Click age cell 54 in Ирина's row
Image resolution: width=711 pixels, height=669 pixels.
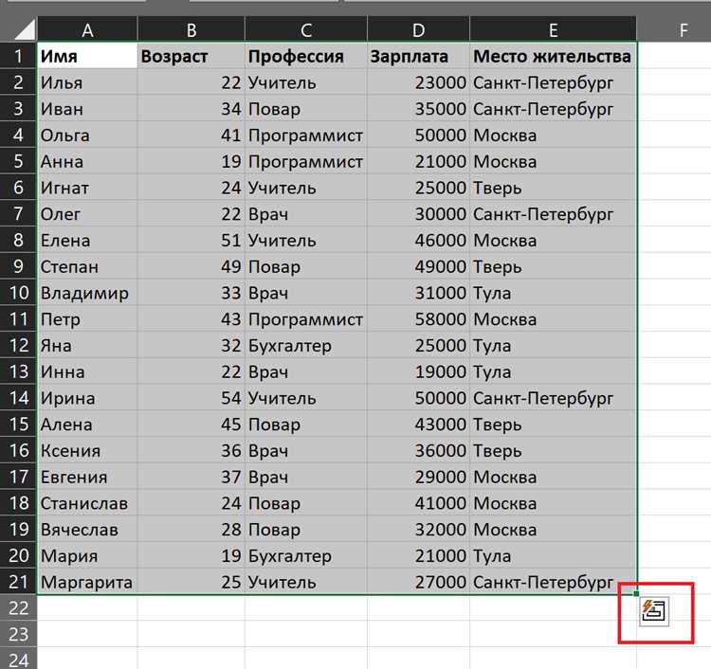pos(191,397)
